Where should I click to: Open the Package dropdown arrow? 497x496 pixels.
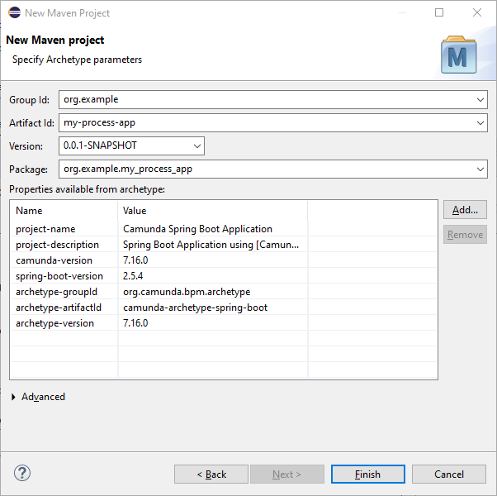(481, 169)
